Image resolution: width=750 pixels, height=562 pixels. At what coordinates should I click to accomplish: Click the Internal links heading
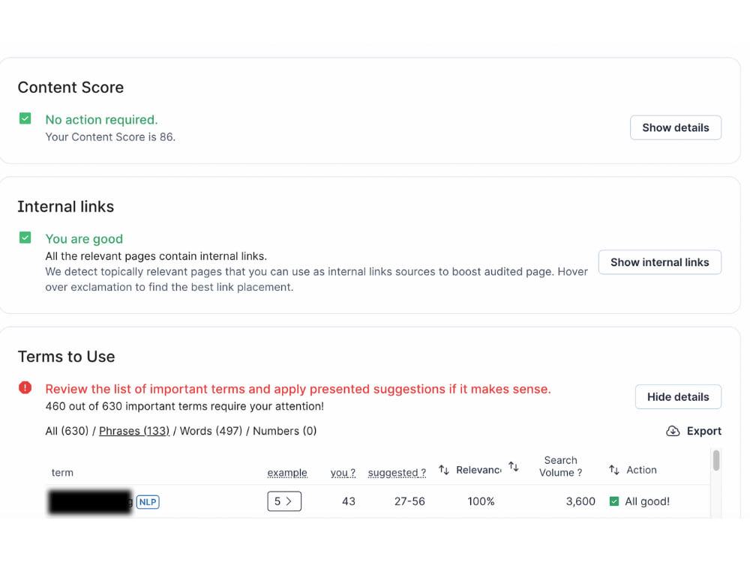(x=66, y=207)
